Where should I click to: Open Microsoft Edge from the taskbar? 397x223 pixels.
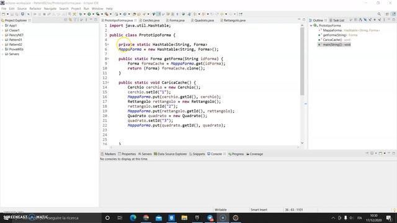(133, 217)
